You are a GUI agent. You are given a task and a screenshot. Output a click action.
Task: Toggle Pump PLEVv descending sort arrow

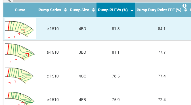tap(132, 11)
